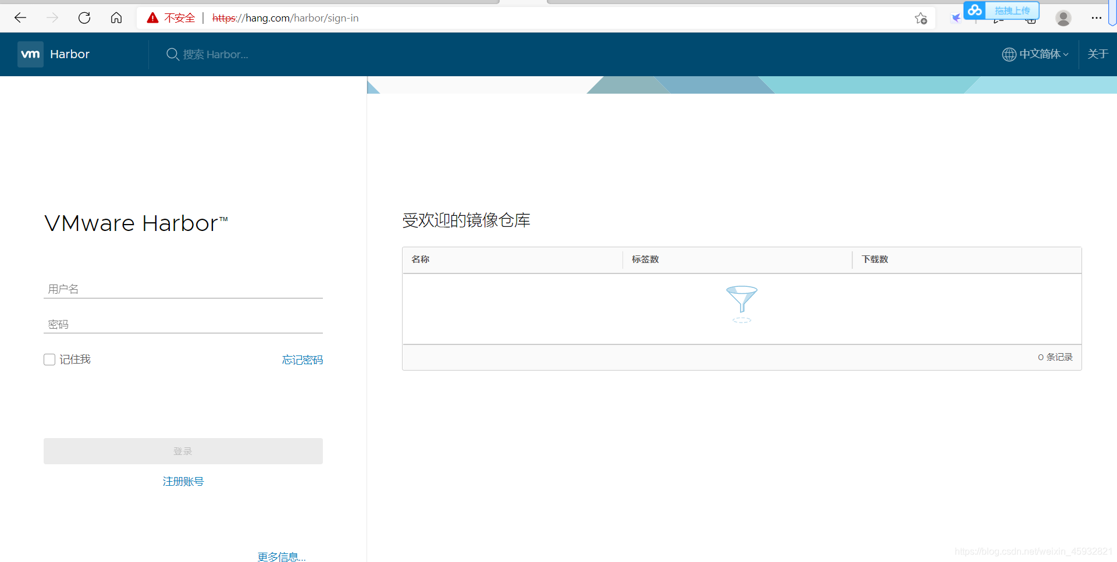Open the Thunder browser extension icon
Screen dimensions: 1117x562
(x=956, y=17)
